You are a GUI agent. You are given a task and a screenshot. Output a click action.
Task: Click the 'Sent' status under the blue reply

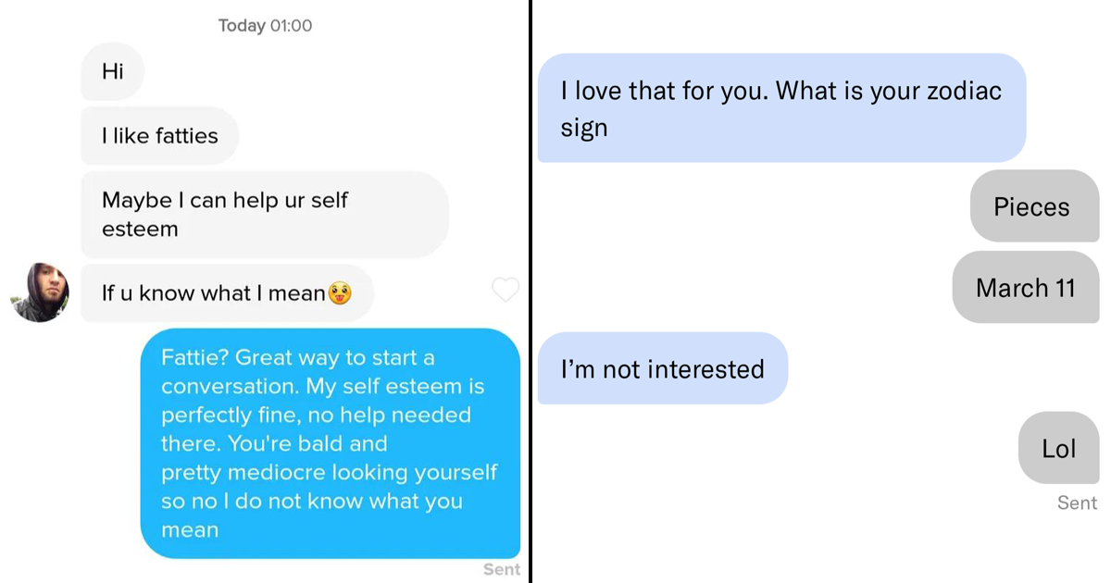point(502,569)
